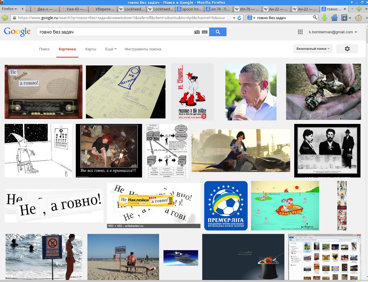Open the Obama eating ice cream image
Screen dimensions: 368x282
[251, 92]
